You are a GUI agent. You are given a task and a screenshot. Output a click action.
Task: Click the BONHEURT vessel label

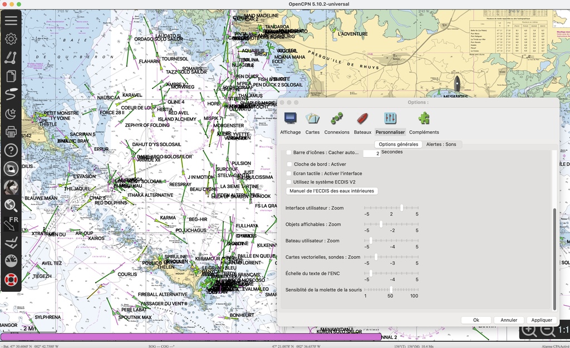click(242, 315)
